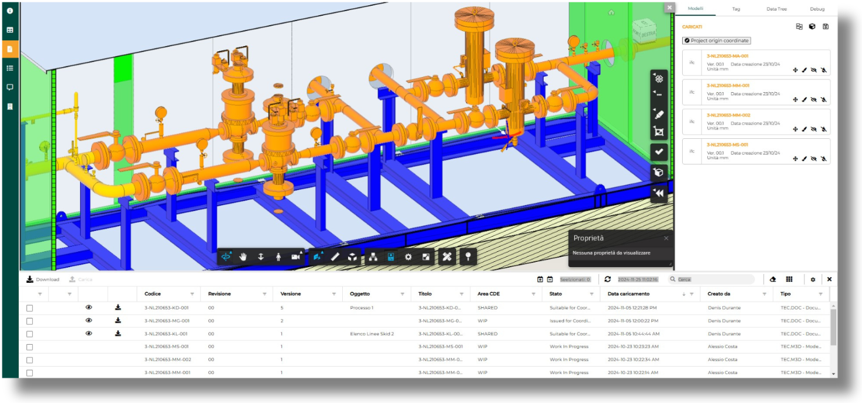Click the home view icon in the viewer
Viewport: 862px width, 403px height.
pyautogui.click(x=611, y=12)
